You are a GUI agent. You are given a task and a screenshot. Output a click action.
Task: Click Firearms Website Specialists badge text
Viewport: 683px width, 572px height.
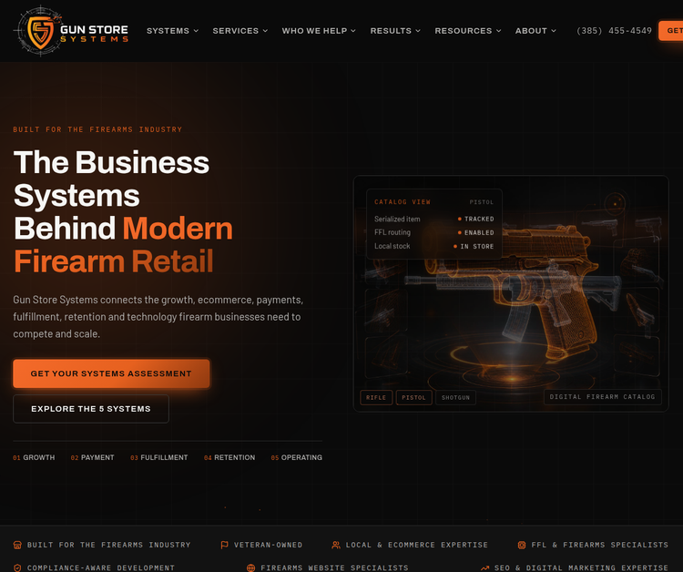click(334, 568)
